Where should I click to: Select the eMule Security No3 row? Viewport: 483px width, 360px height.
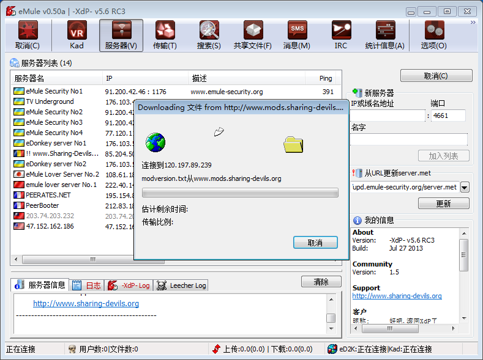[73, 122]
